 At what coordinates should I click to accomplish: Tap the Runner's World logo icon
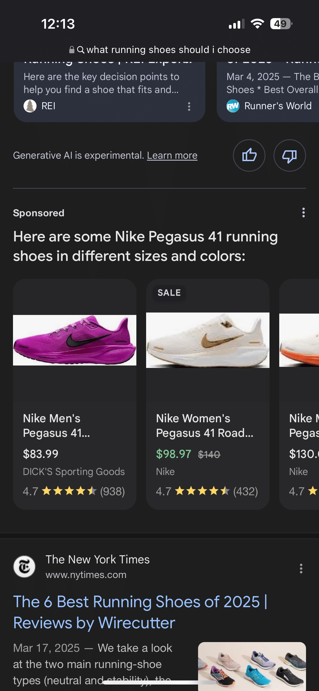233,106
